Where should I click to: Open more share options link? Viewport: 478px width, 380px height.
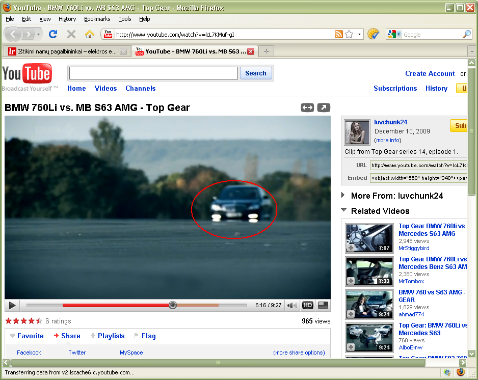click(299, 352)
